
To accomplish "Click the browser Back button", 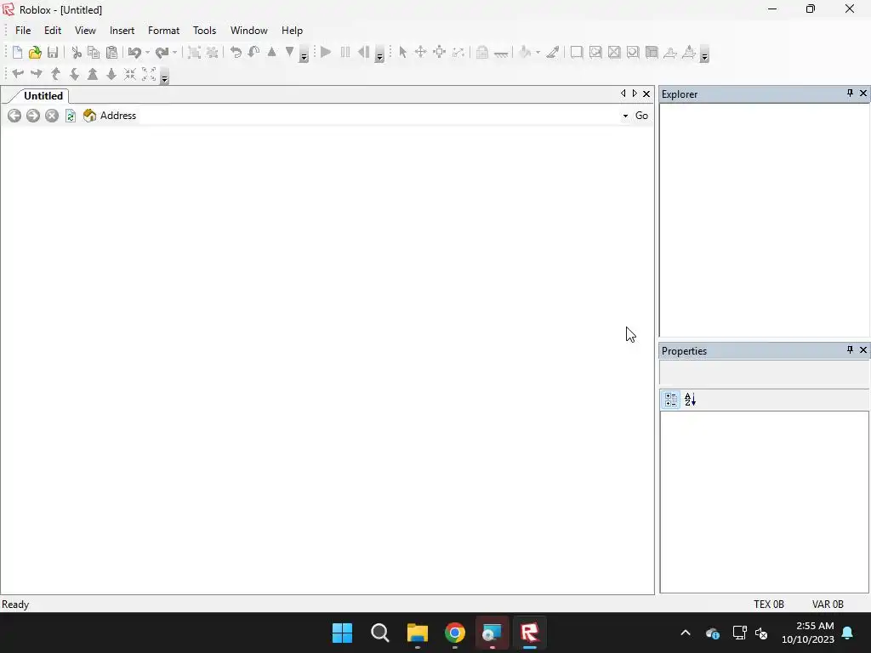I will click(x=14, y=116).
